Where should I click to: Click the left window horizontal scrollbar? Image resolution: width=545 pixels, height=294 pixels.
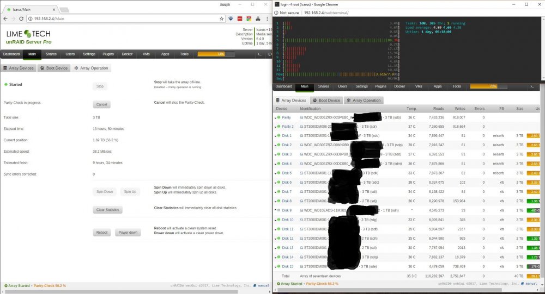click(122, 292)
